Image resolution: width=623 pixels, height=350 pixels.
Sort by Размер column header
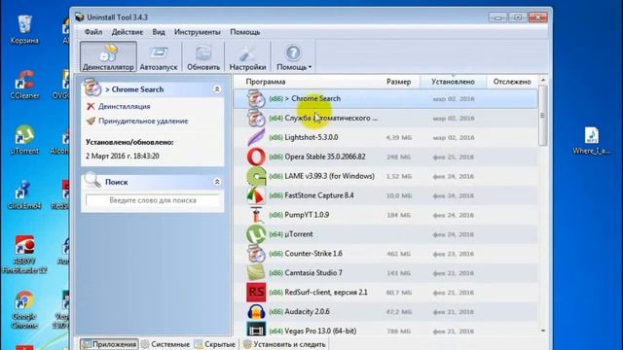[398, 82]
